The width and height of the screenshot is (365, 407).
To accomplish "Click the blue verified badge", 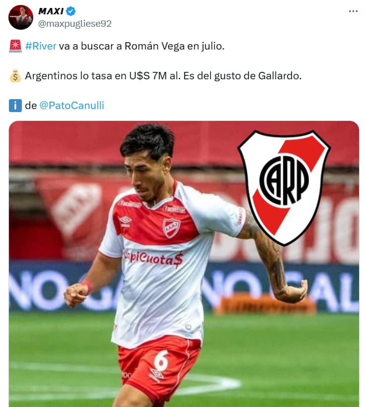I will pyautogui.click(x=70, y=11).
